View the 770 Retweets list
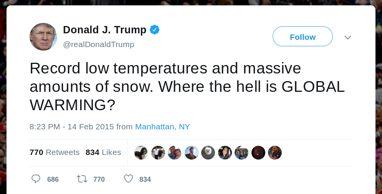The width and height of the screenshot is (382, 194). click(55, 152)
